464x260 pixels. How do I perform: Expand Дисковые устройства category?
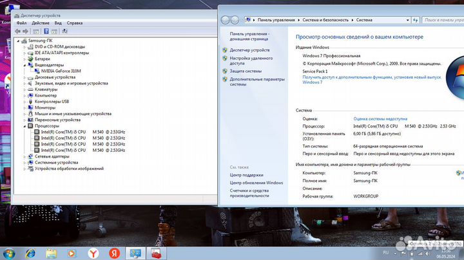[24, 77]
